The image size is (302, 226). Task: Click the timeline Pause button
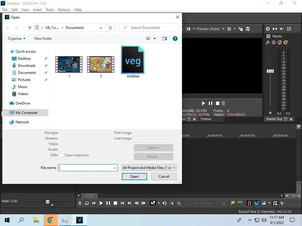[108, 203]
